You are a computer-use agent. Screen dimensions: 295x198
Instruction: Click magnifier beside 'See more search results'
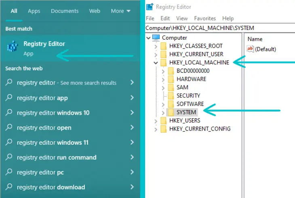[8, 82]
